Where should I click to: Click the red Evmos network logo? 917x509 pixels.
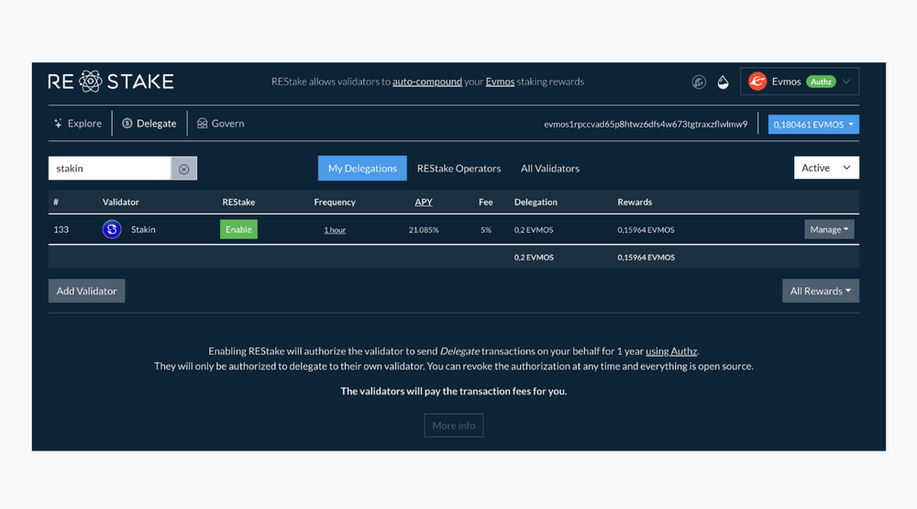click(x=757, y=82)
